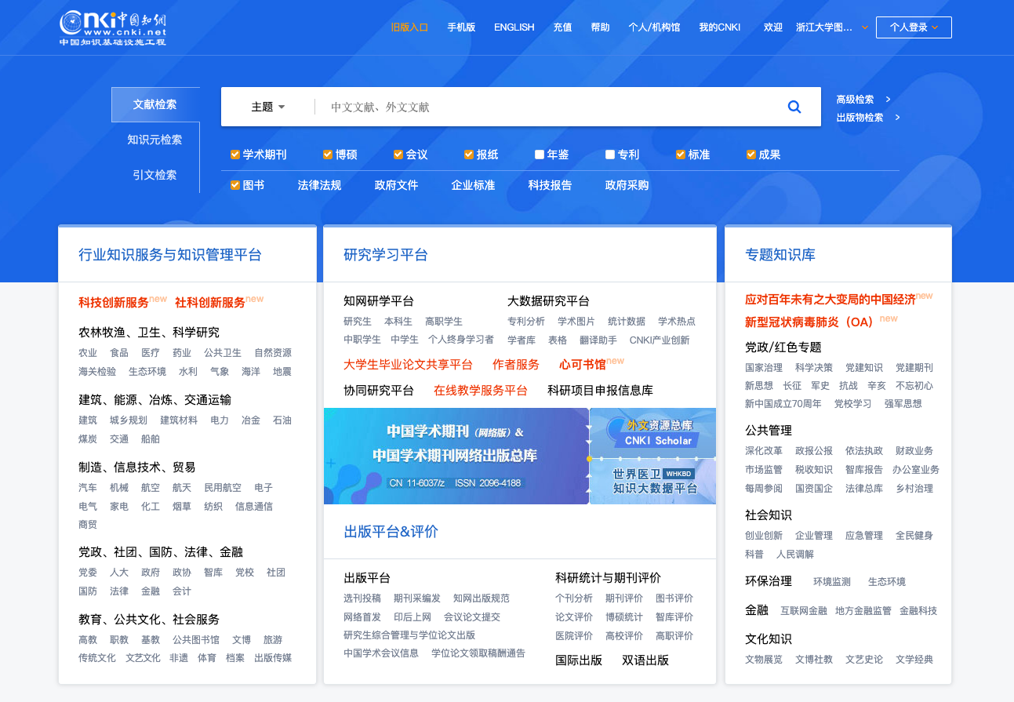Uncheck the 会议 checkbox
This screenshot has width=1014, height=702.
point(398,155)
